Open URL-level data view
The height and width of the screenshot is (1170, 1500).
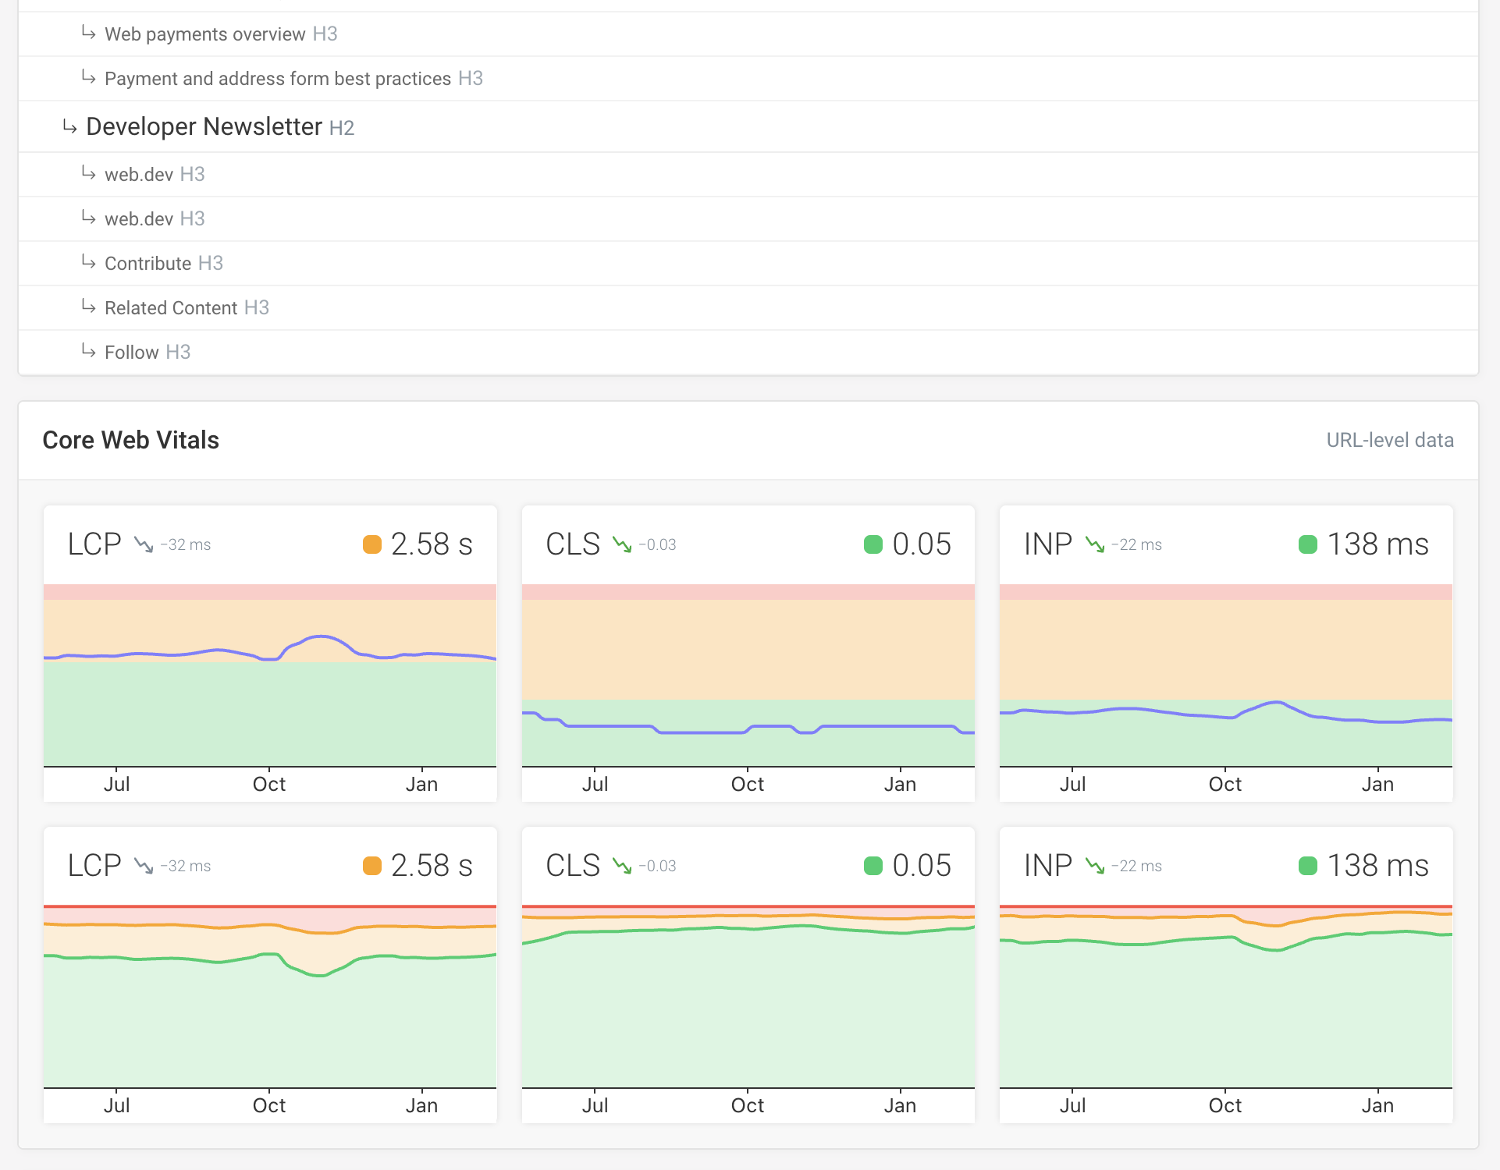1390,439
